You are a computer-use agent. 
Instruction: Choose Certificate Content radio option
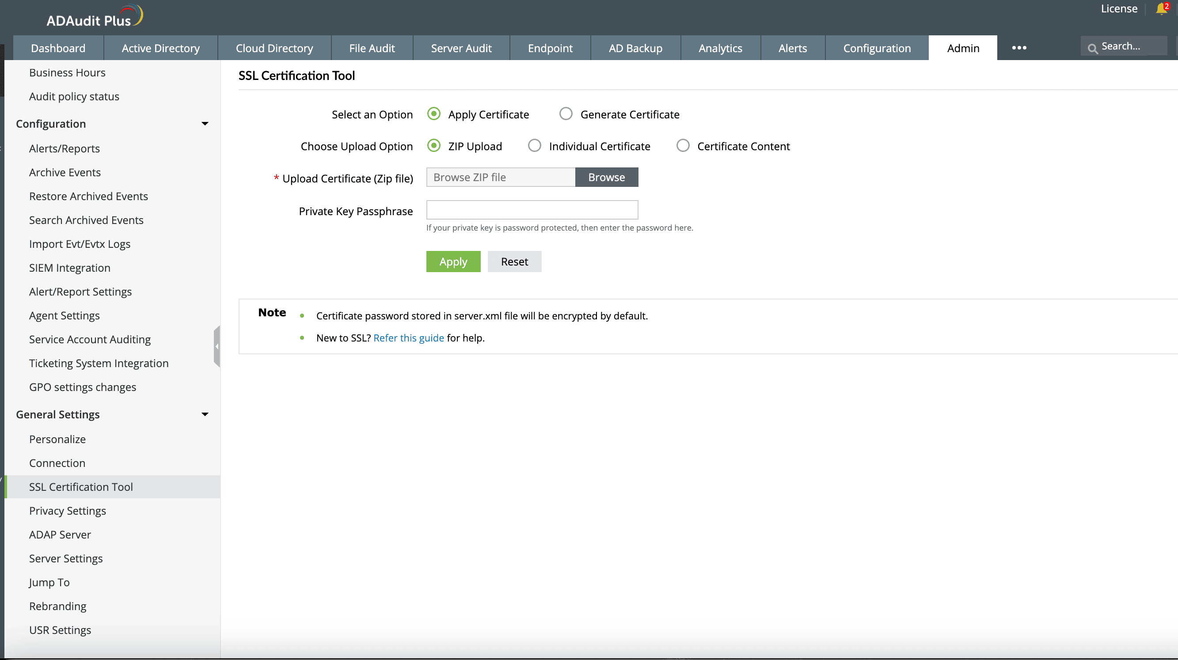(x=683, y=145)
